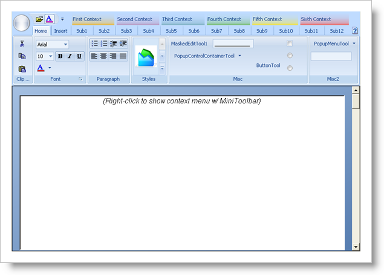The height and width of the screenshot is (275, 384).
Task: Toggle Bold formatting
Action: (60, 56)
